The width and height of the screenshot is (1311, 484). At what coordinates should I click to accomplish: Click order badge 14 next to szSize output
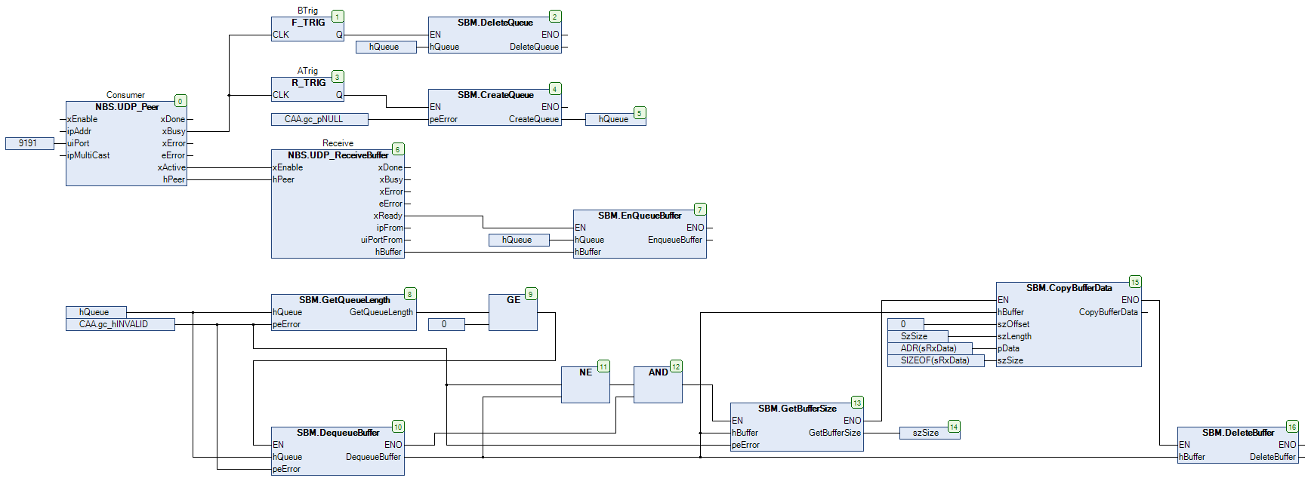(954, 427)
